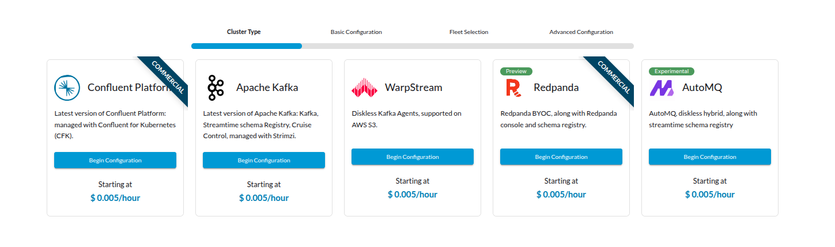Open the Cluster Type step
835x247 pixels.
click(244, 32)
